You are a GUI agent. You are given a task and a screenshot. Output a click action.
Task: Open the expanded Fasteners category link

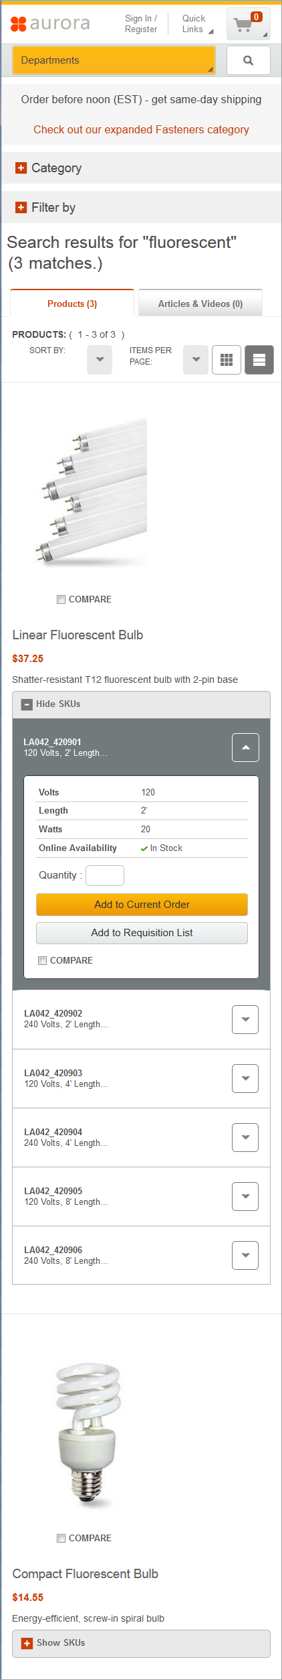point(141,129)
